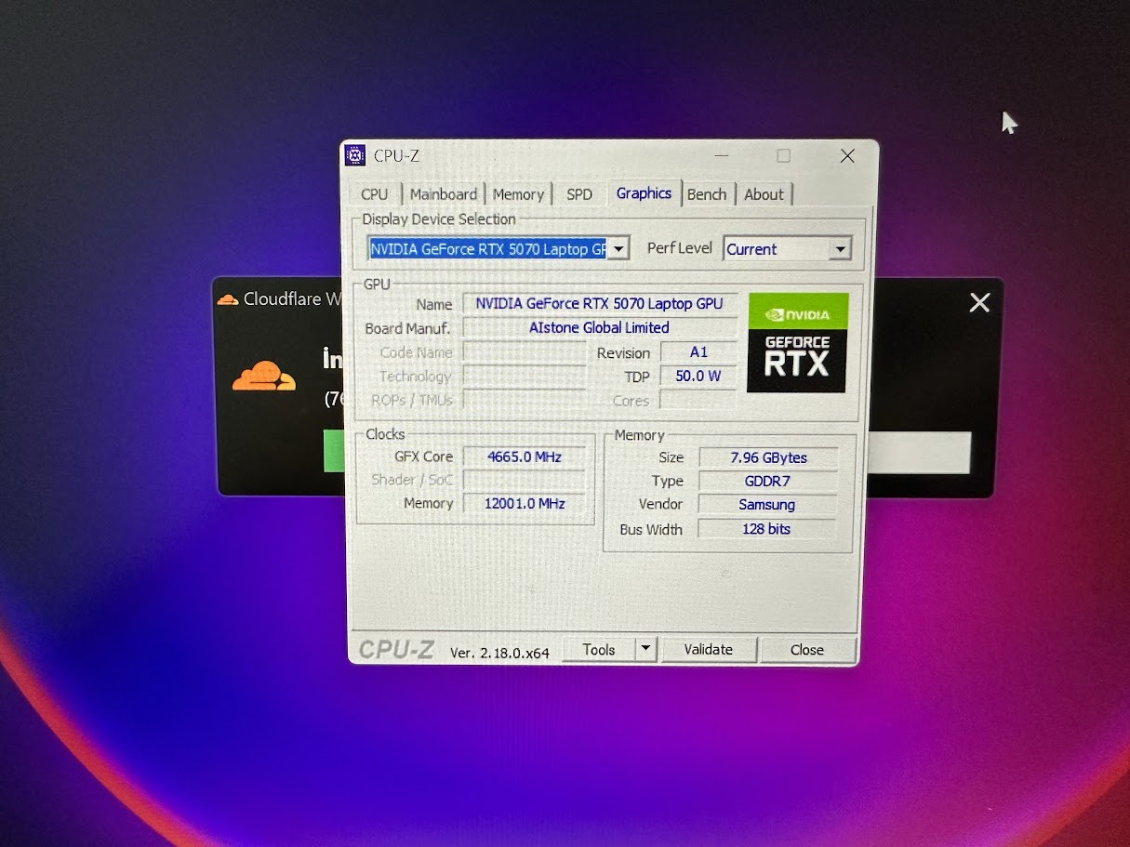This screenshot has height=847, width=1130.
Task: Select the Memory tab
Action: tap(518, 194)
